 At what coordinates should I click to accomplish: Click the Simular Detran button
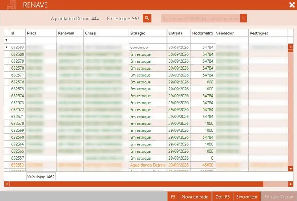tap(279, 197)
